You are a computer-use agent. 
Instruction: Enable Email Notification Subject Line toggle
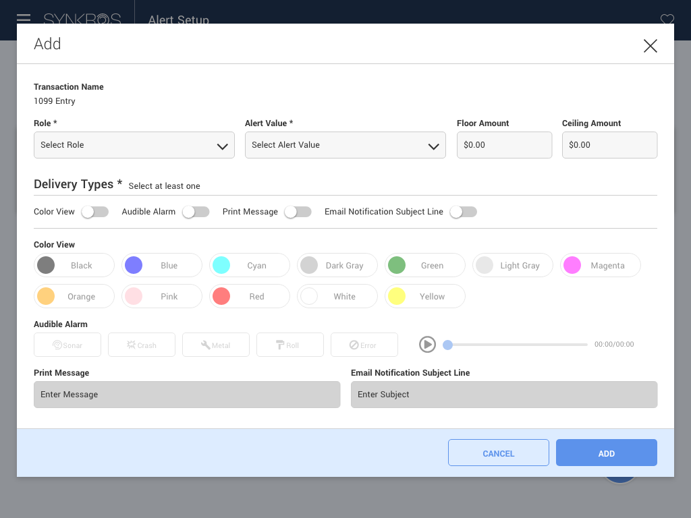tap(463, 212)
